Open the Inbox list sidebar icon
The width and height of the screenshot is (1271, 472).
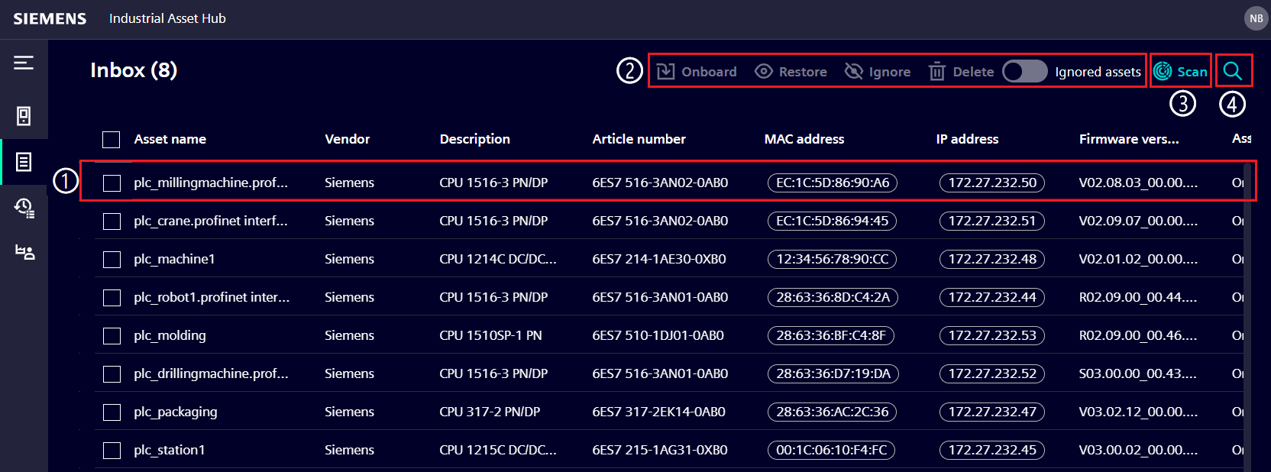pos(24,162)
